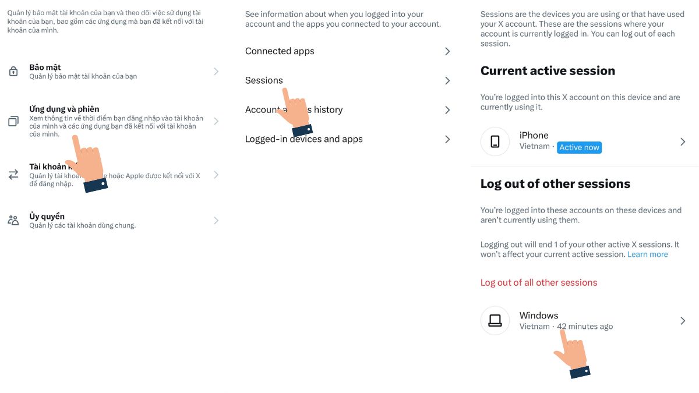Viewport: 699px width, 393px height.
Task: Open the Learn more link
Action: point(648,254)
